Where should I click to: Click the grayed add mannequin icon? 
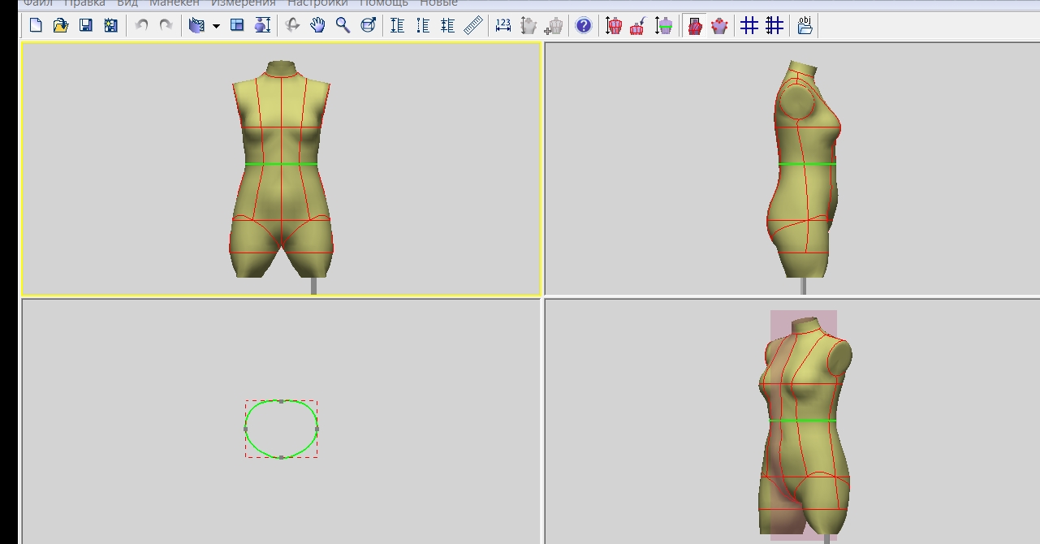point(555,25)
